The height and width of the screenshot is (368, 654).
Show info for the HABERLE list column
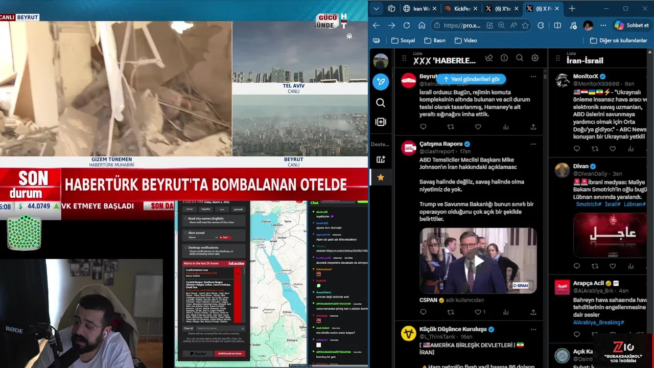click(504, 58)
